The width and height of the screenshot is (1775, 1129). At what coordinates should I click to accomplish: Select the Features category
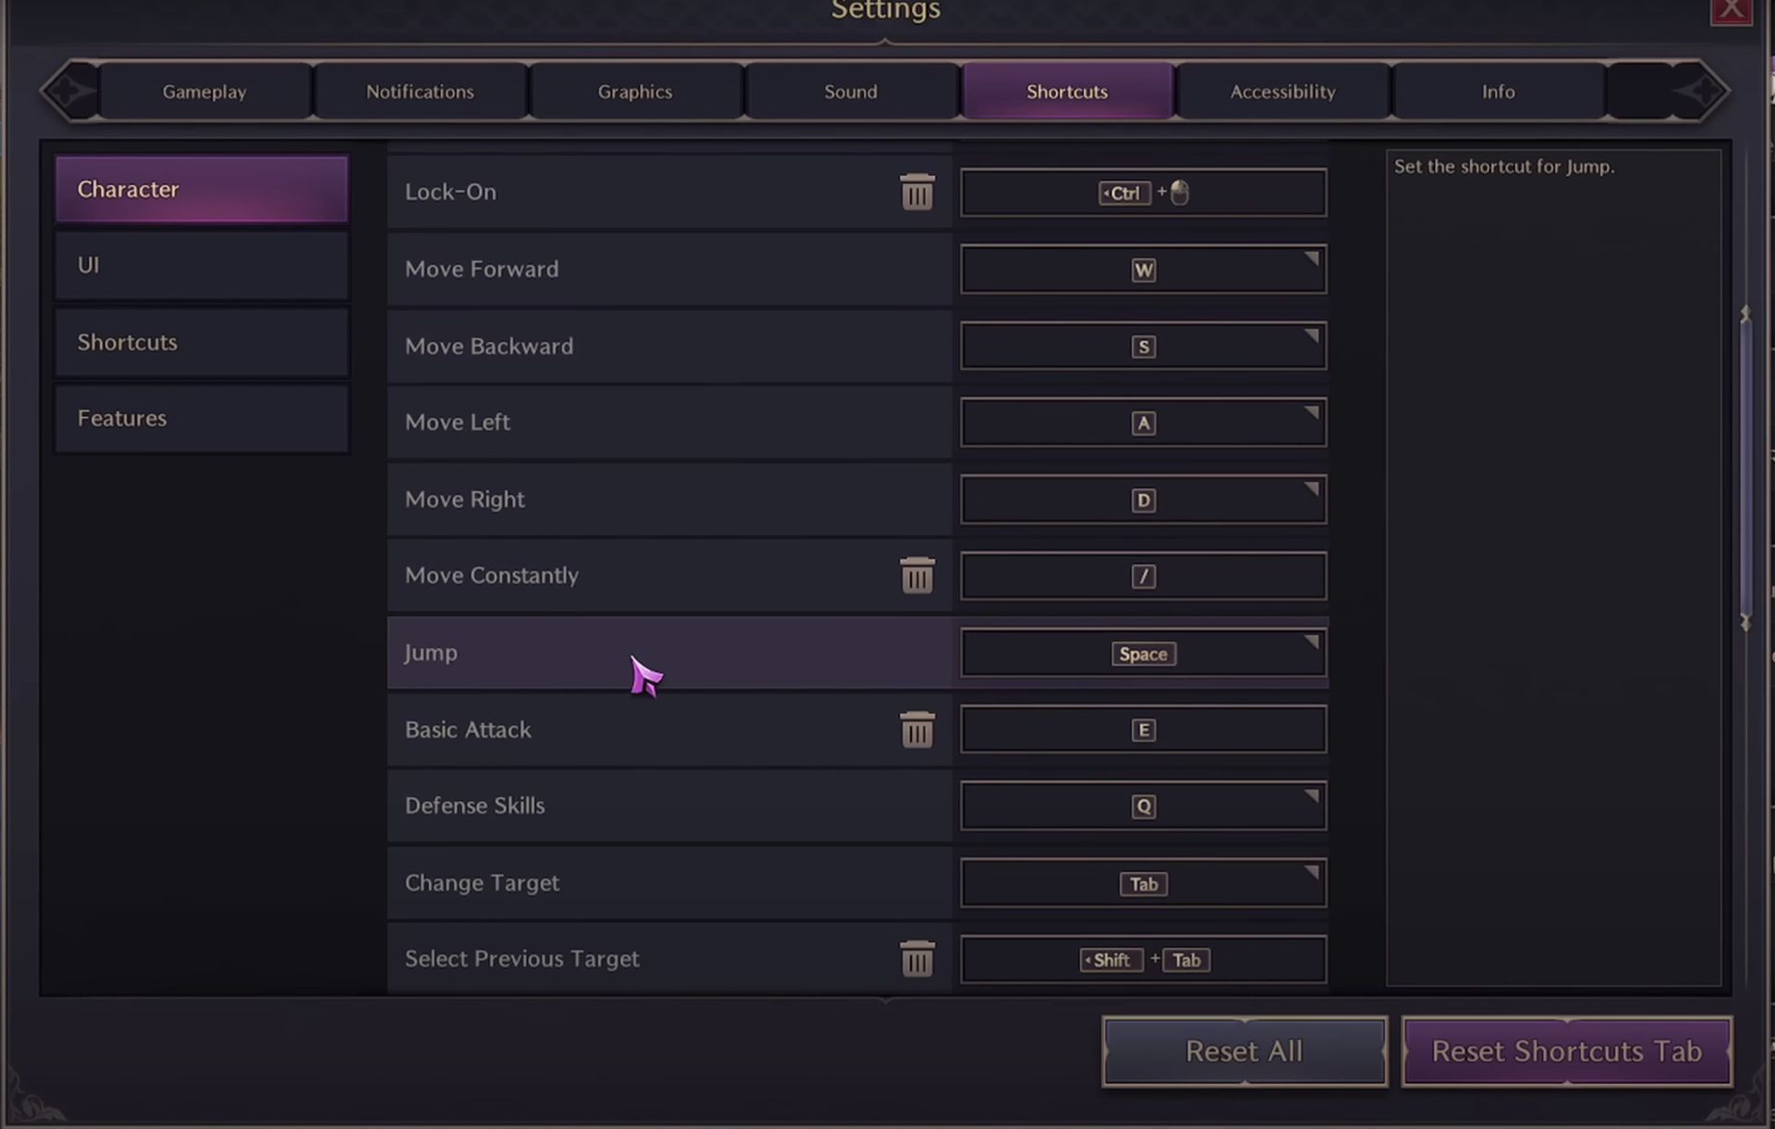pos(202,416)
